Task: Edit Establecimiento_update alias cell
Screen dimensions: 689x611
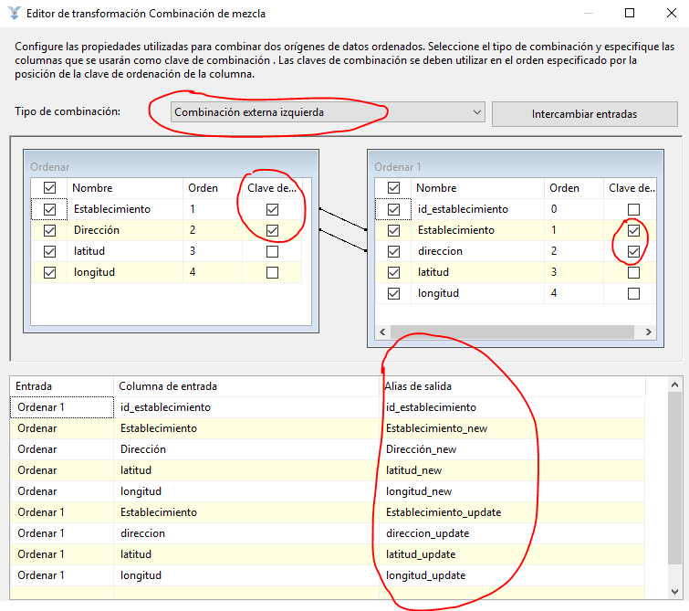Action: point(512,512)
